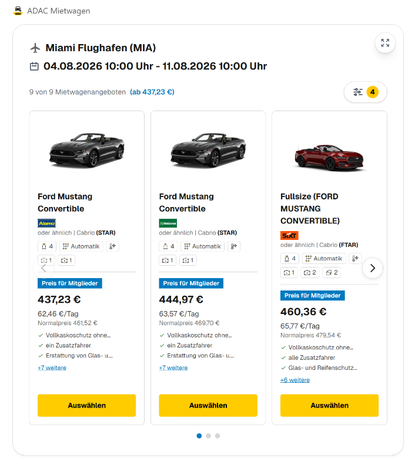Choose the Sixt Fullsize Mustang with Auswählen

coord(329,406)
